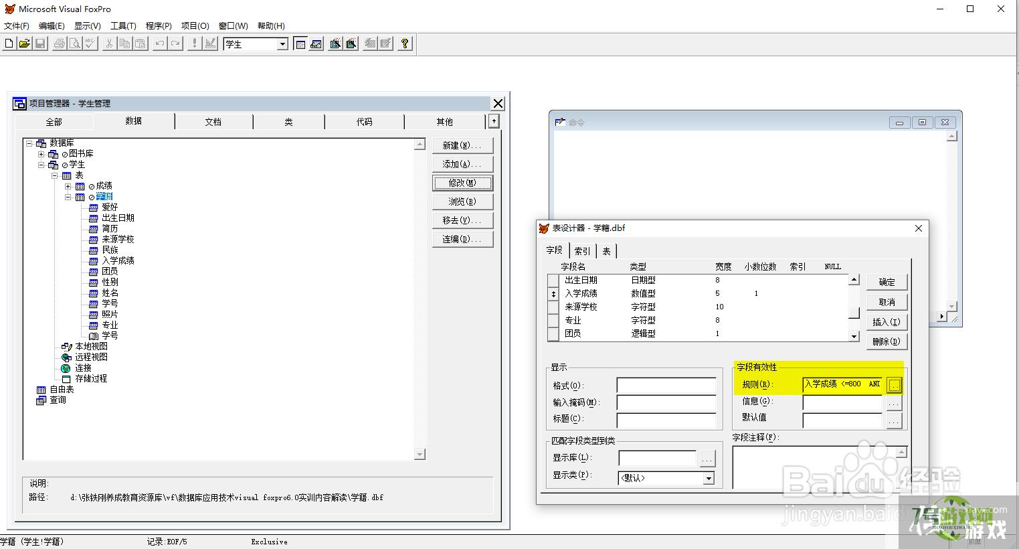Viewport: 1019px width, 549px height.
Task: Switch to the 表 tab in Table Designer
Action: (606, 251)
